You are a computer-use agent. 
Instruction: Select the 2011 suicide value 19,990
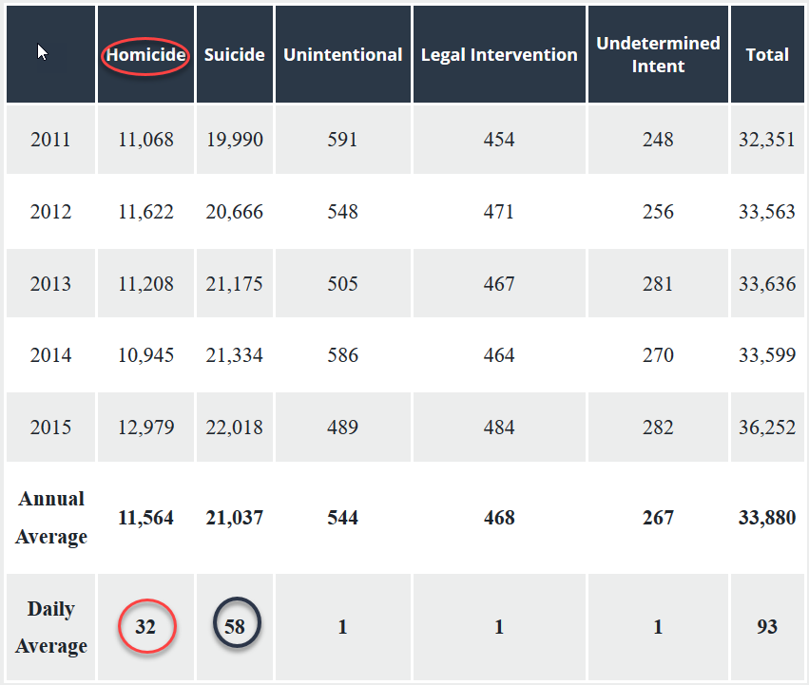tap(234, 140)
